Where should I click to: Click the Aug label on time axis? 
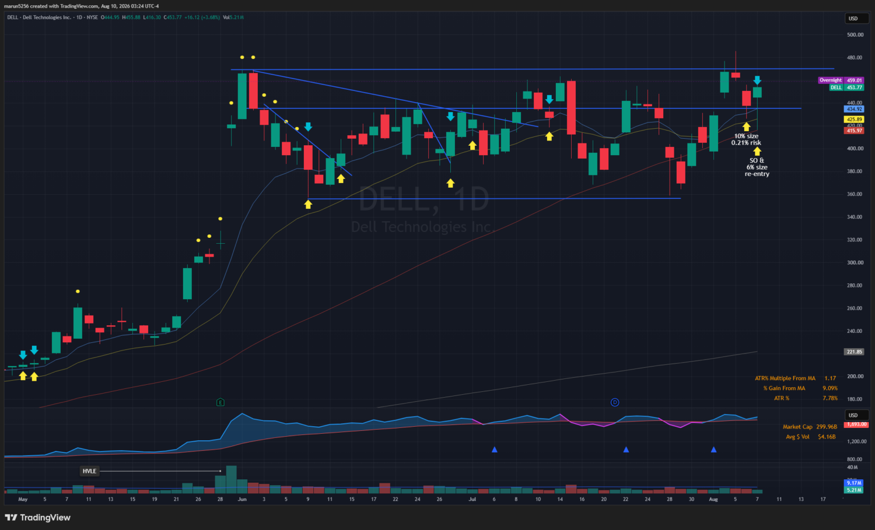click(x=713, y=499)
